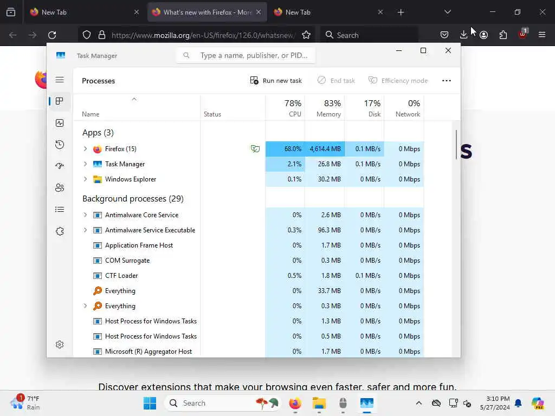Focus Task Manager search box

coord(246,56)
